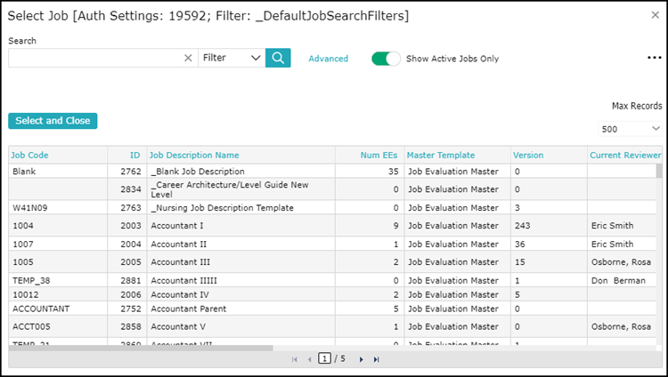Viewport: 668px width, 377px height.
Task: Jump to the last page of results
Action: (376, 359)
